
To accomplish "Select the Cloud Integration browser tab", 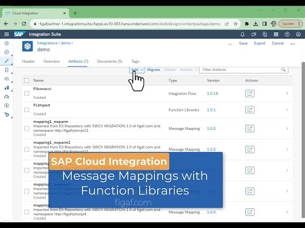I will coord(36,13).
